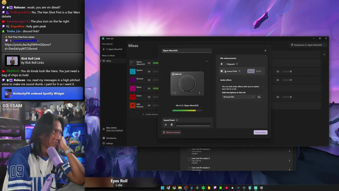
Task: Expand Cam Link Pro Audio-4 row chevron
Action: 289,151
